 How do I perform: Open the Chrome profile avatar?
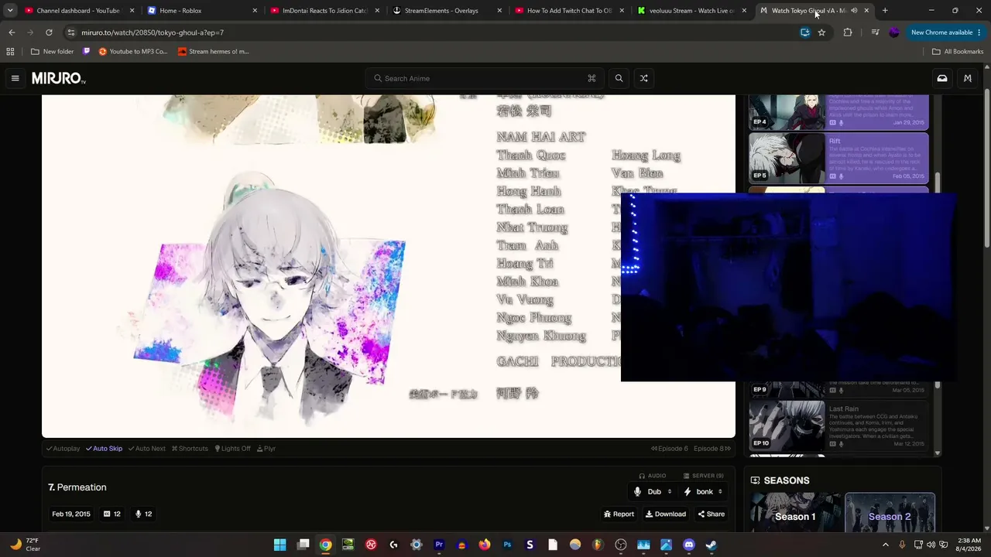[x=894, y=32]
